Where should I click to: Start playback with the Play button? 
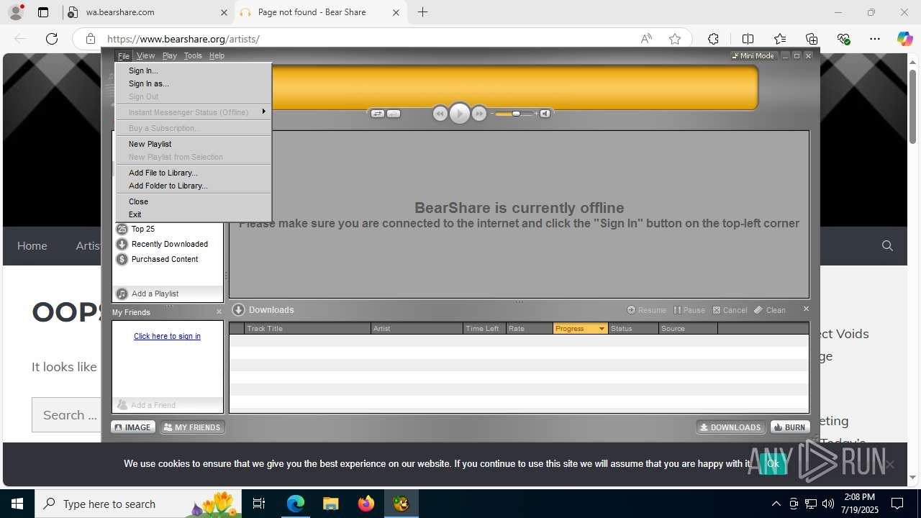pyautogui.click(x=460, y=114)
